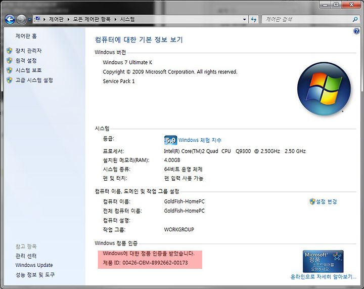Image resolution: width=364 pixels, height=289 pixels.
Task: Click the WORKGROUP value
Action: coord(179,229)
